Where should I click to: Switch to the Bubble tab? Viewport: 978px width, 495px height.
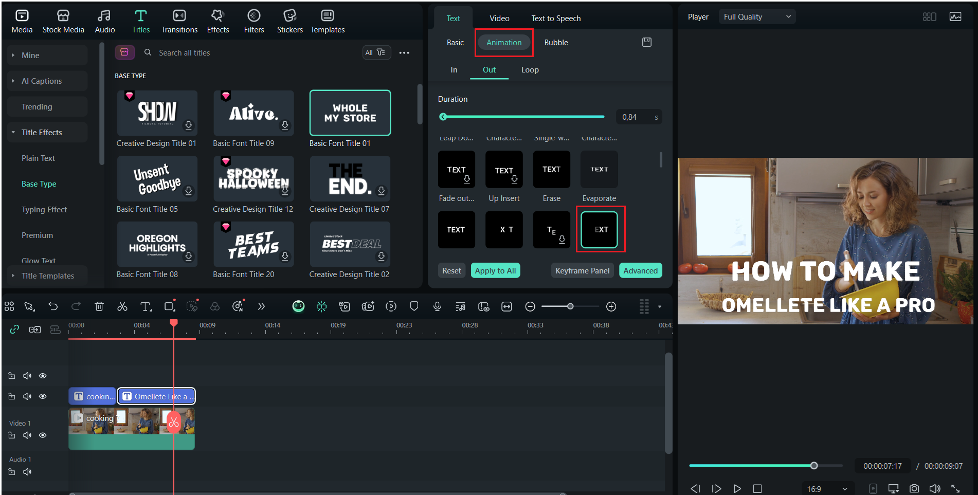[556, 42]
